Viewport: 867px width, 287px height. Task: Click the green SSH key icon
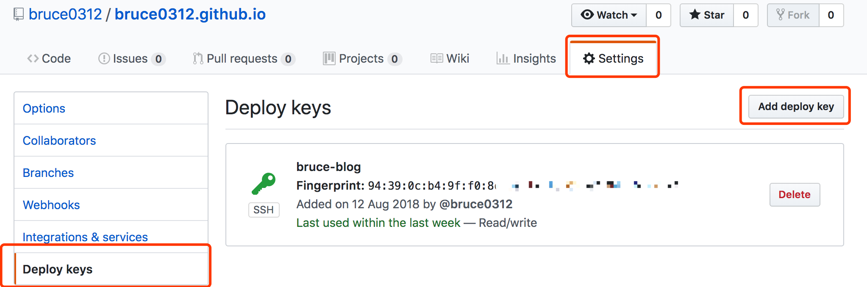264,184
